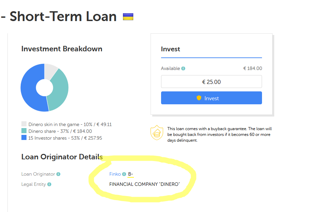Open the Finko loan originator link
The width and height of the screenshot is (314, 212).
click(x=115, y=174)
